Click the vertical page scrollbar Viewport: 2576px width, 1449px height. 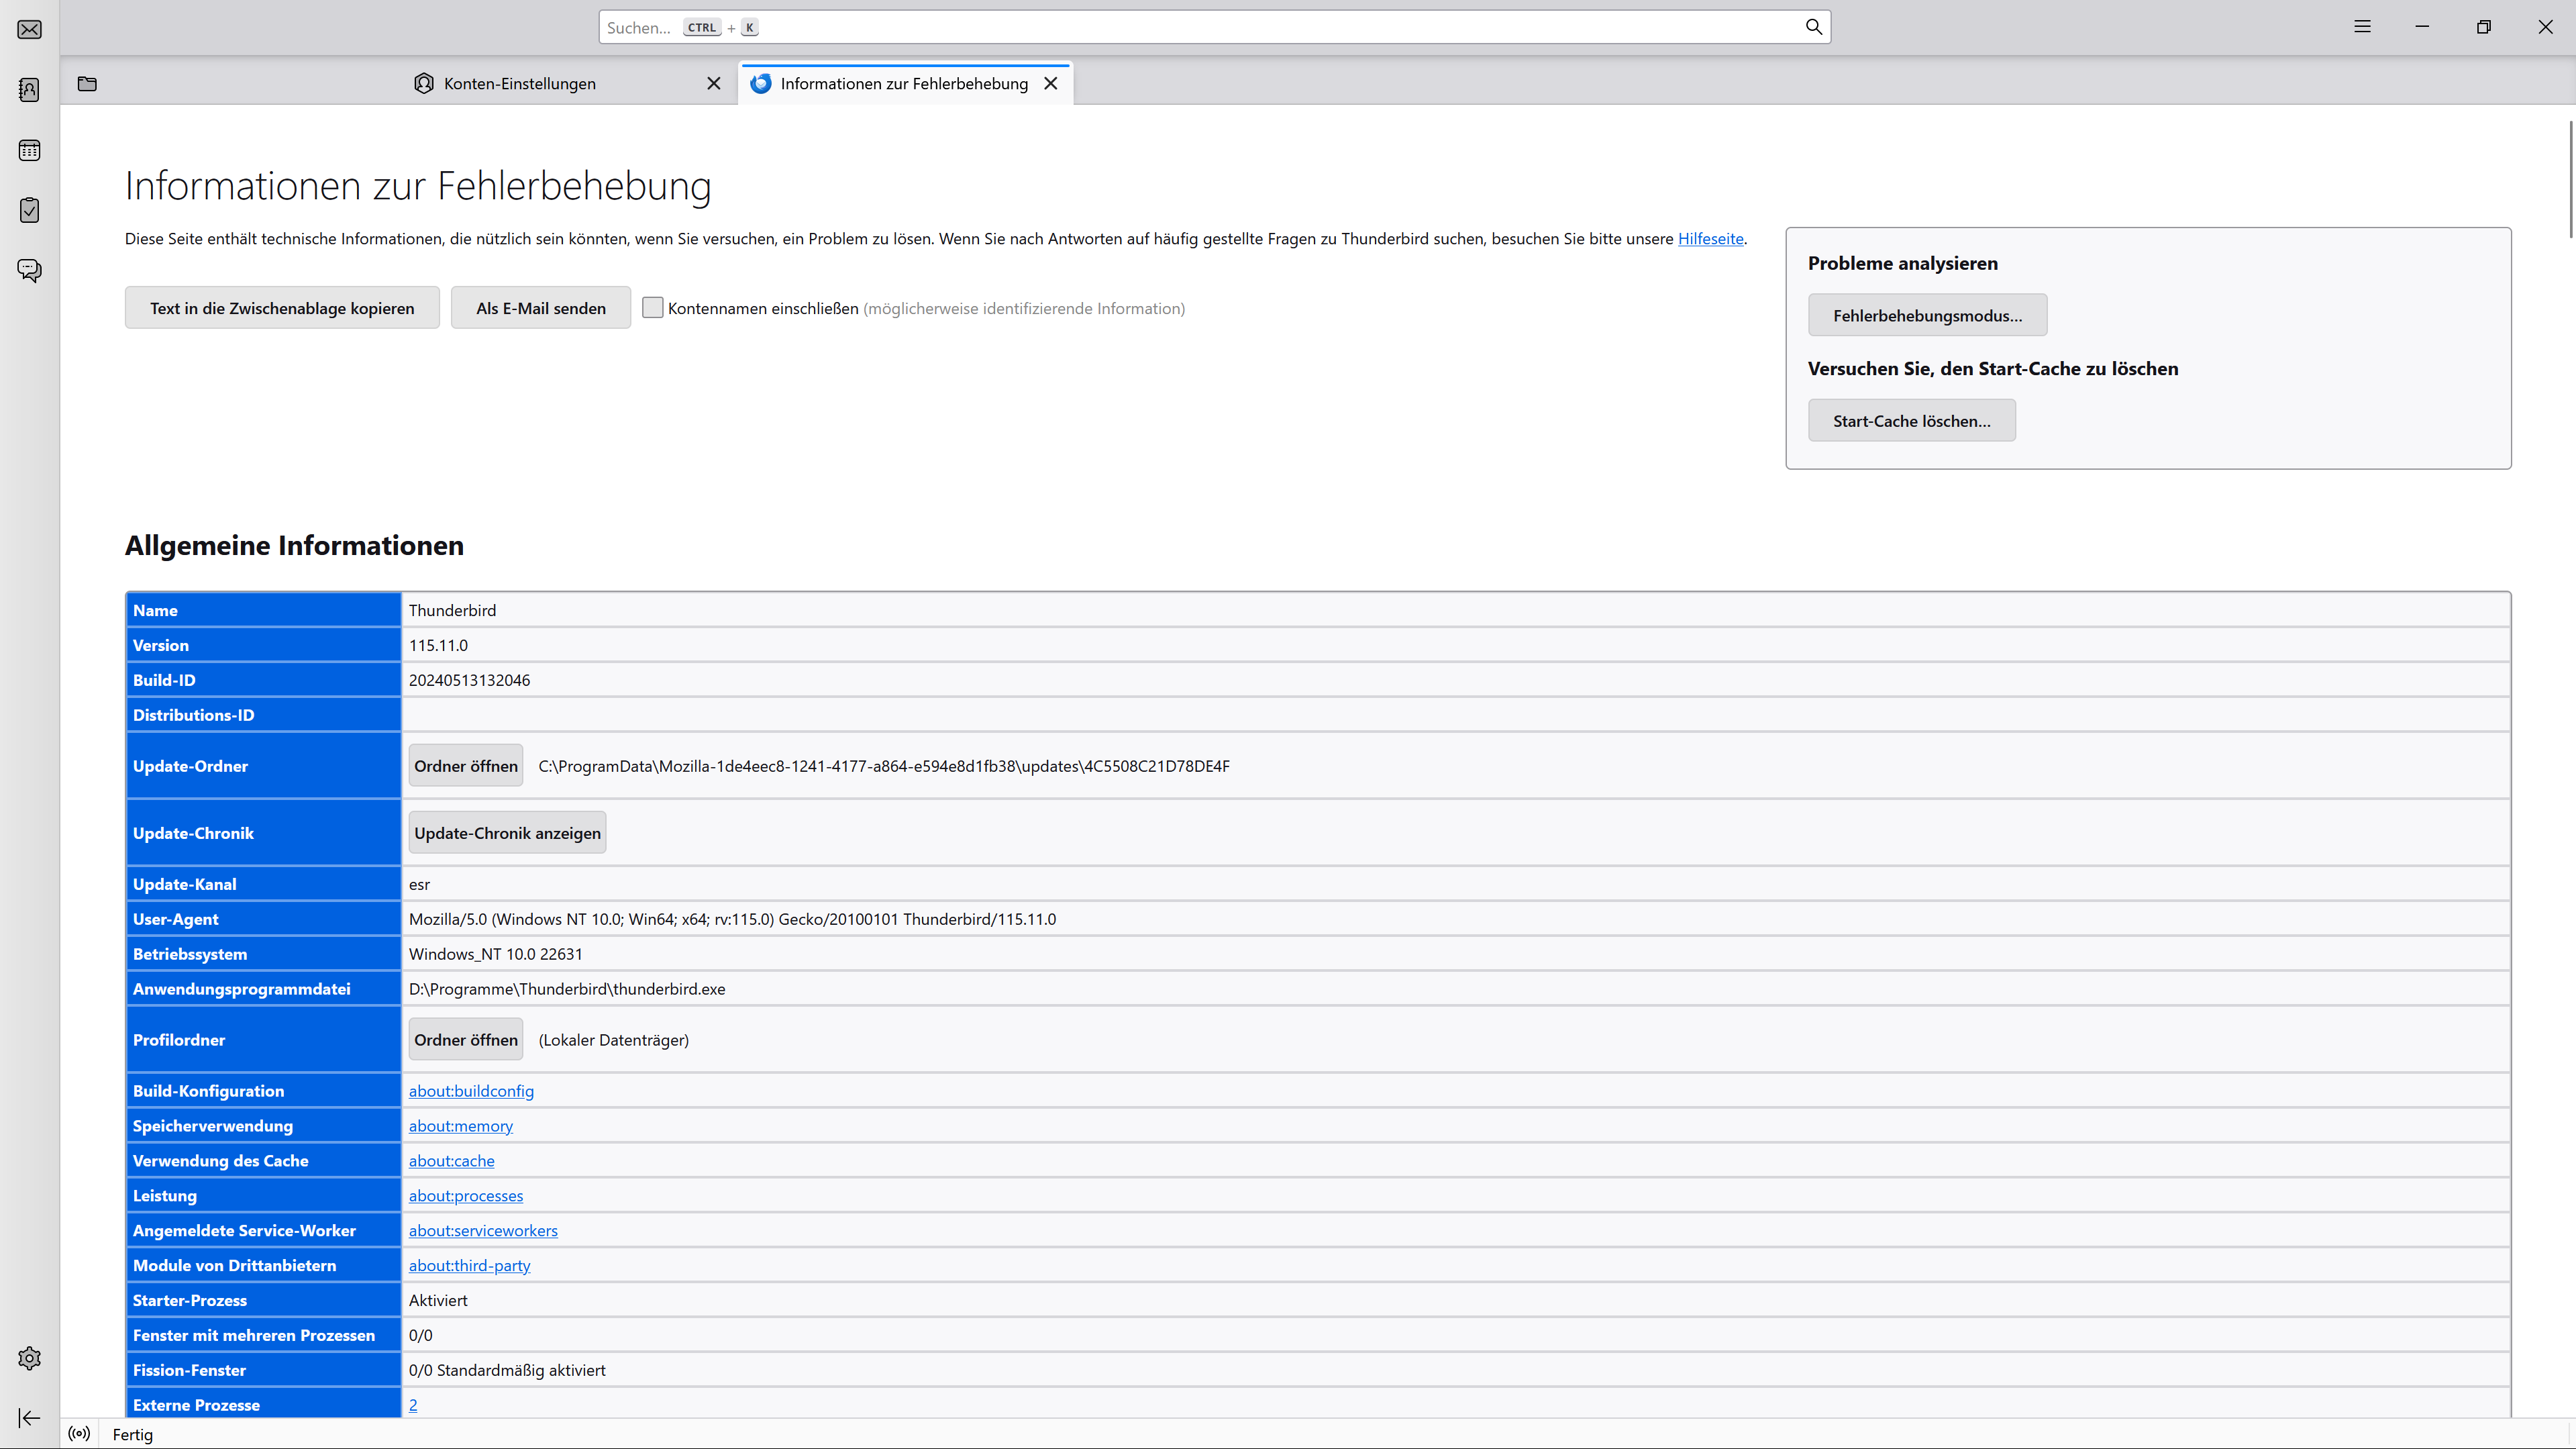tap(2570, 180)
